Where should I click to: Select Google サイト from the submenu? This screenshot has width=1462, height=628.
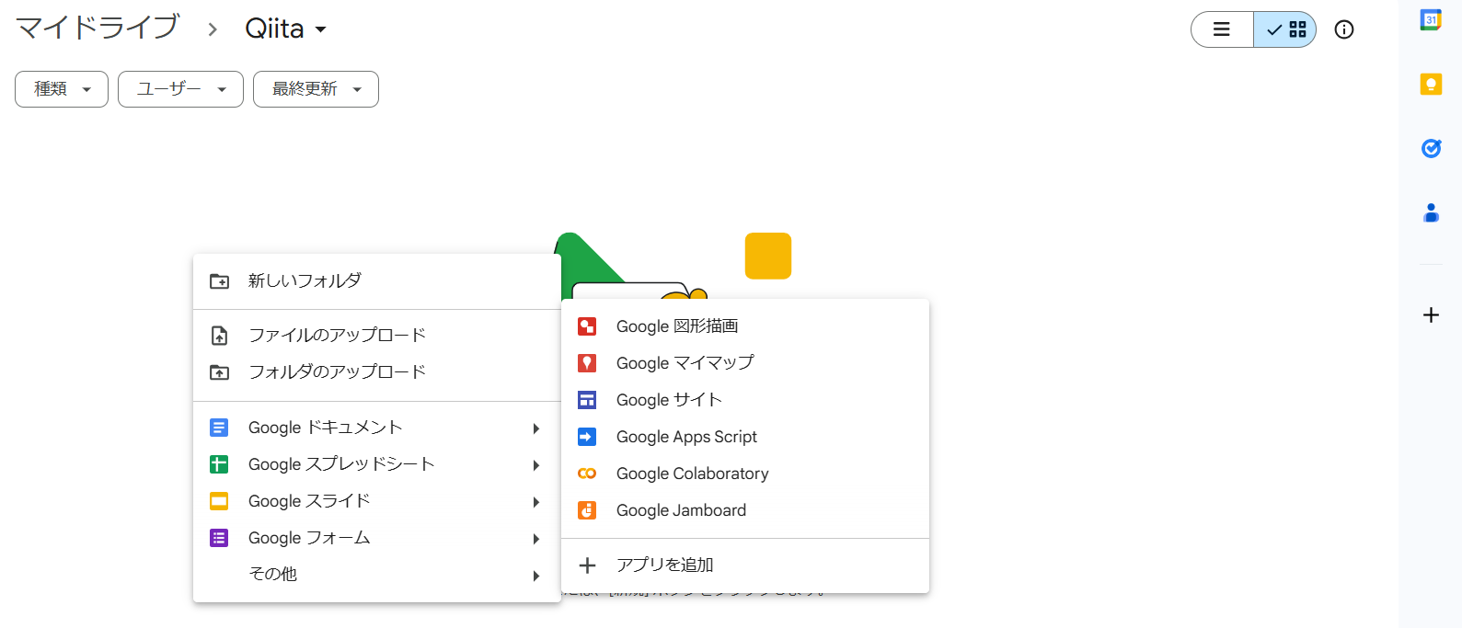(745, 400)
